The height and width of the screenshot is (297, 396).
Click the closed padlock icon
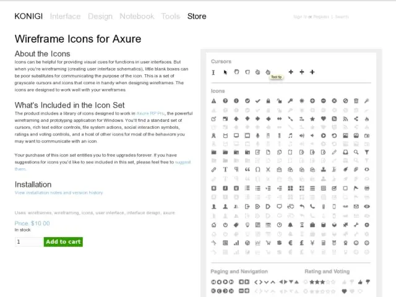tap(269, 101)
